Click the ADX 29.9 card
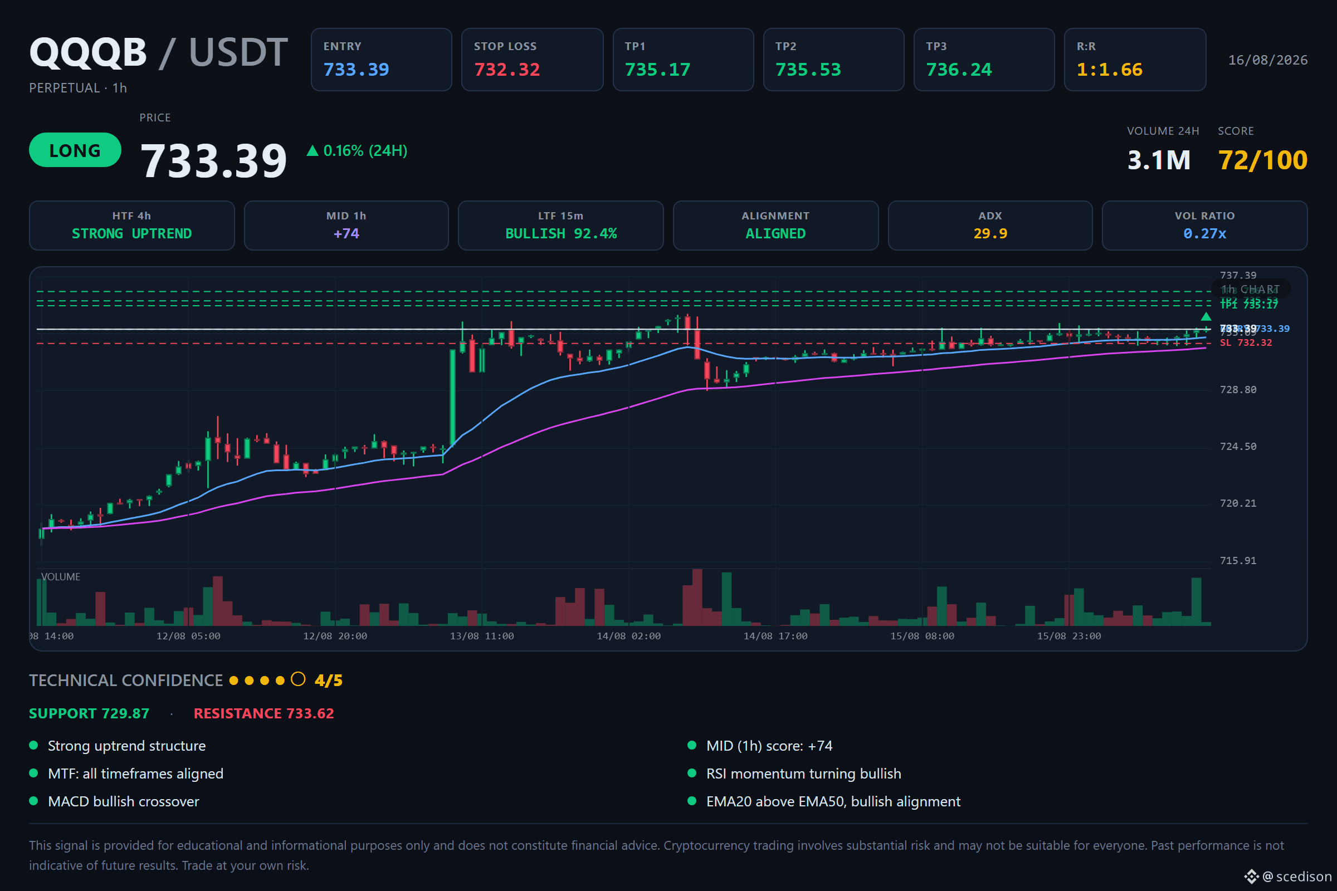The width and height of the screenshot is (1337, 891). tap(990, 226)
